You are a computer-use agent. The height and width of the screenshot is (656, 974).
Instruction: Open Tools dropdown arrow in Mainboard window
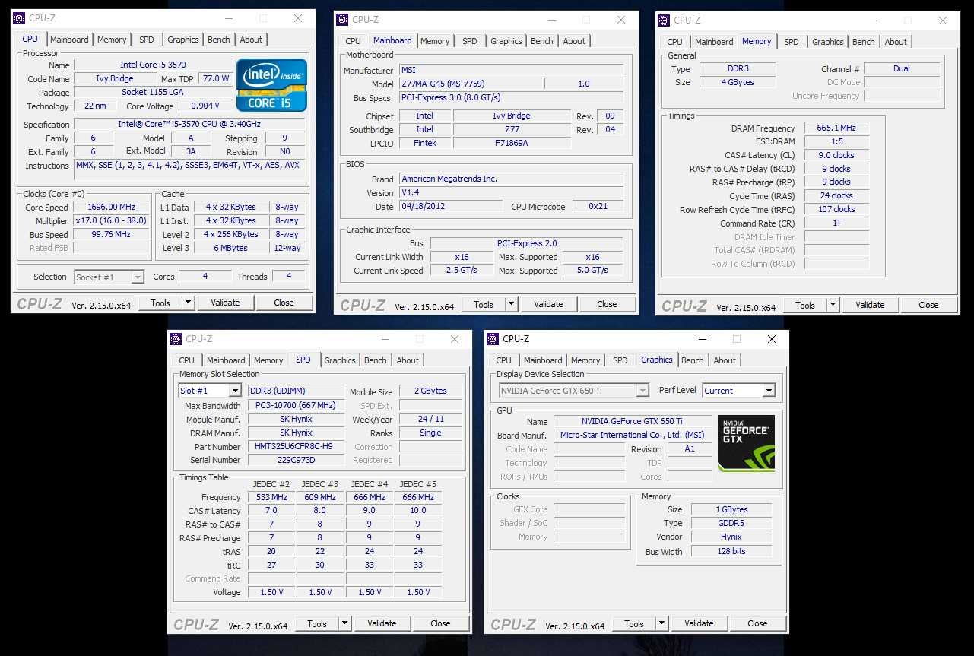511,304
